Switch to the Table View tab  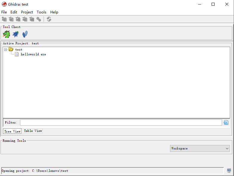pyautogui.click(x=33, y=131)
